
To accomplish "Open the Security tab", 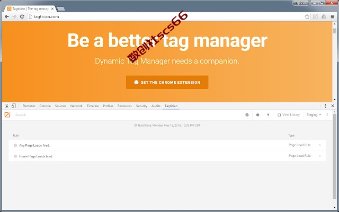I will [x=141, y=106].
